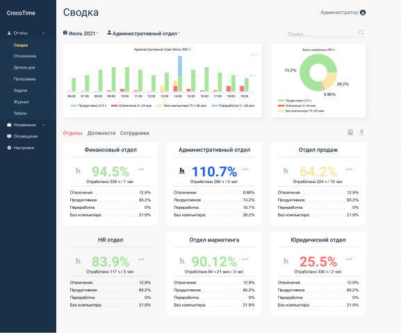Click the 110.7% value
The width and height of the screenshot is (401, 333).
point(214,171)
